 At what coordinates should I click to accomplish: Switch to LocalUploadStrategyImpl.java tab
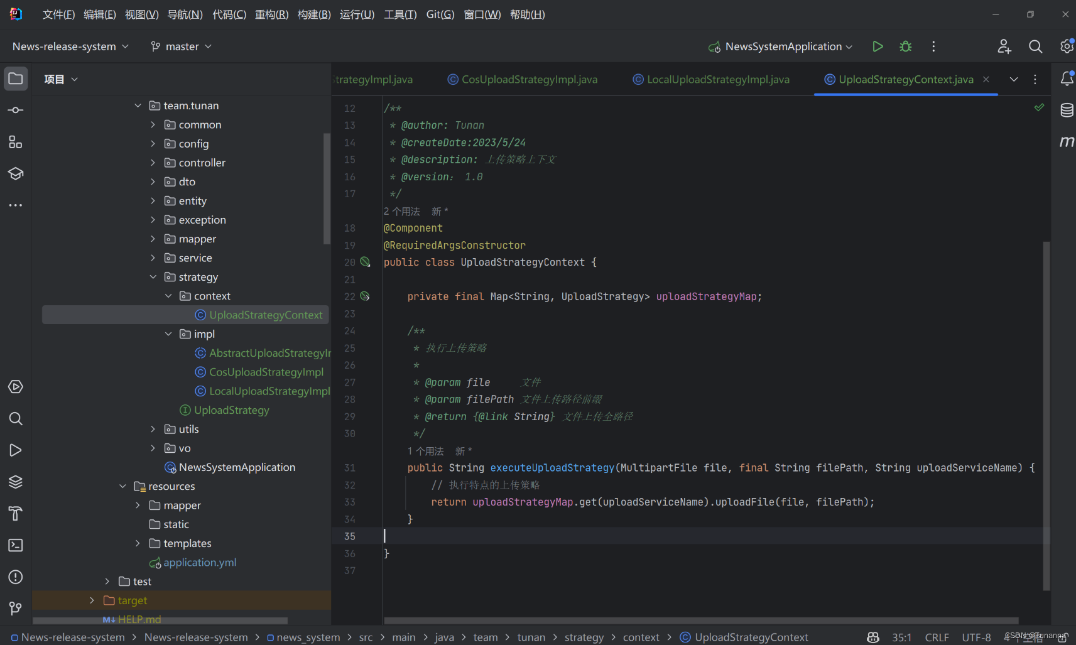point(717,79)
